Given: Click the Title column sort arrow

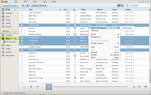Looking at the screenshot, I should 60,10.
